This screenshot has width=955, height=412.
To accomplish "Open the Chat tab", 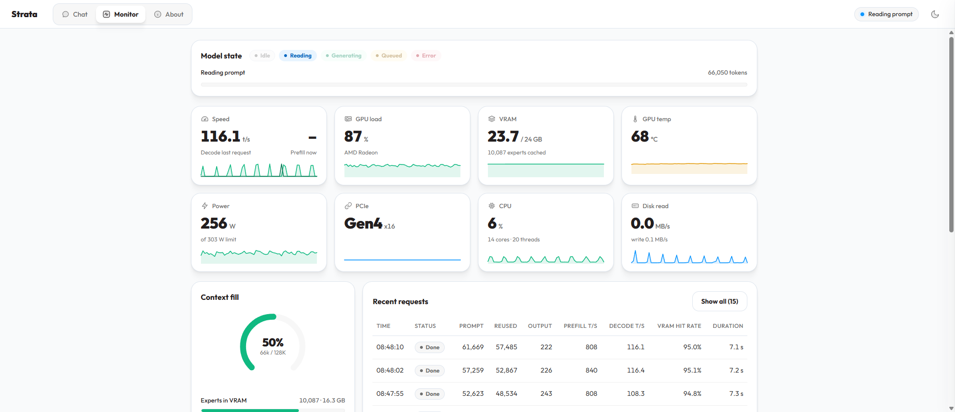I will [x=75, y=14].
